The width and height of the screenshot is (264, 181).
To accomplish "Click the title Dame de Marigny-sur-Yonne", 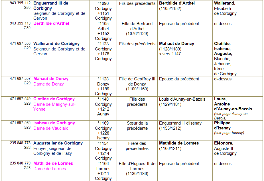I will click(54, 107).
